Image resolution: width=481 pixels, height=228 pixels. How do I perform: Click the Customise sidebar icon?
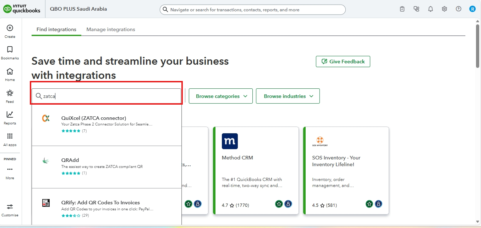pyautogui.click(x=10, y=207)
